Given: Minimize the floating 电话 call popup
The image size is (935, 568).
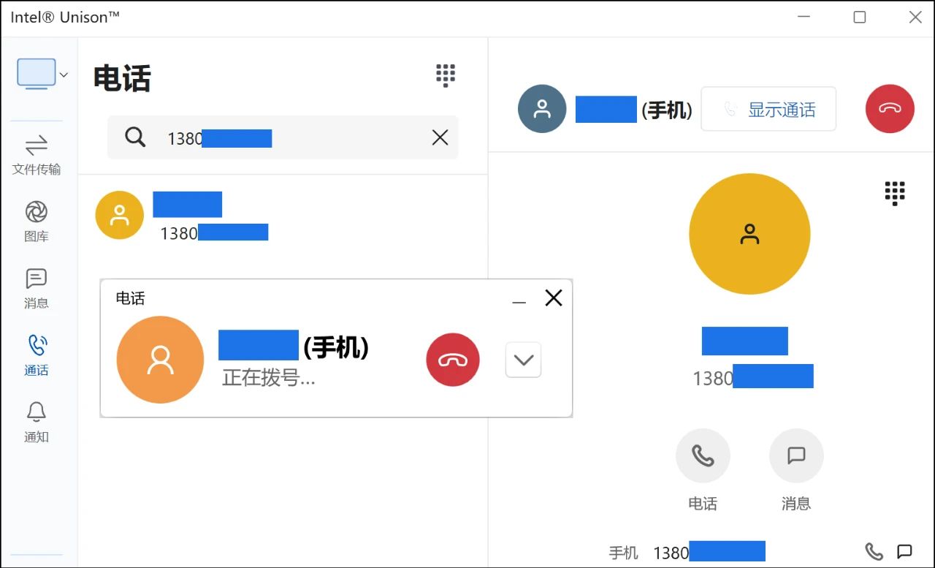Looking at the screenshot, I should pyautogui.click(x=519, y=299).
